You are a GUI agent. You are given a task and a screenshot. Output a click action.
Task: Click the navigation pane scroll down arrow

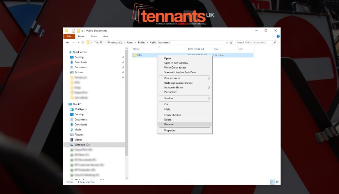(127, 178)
